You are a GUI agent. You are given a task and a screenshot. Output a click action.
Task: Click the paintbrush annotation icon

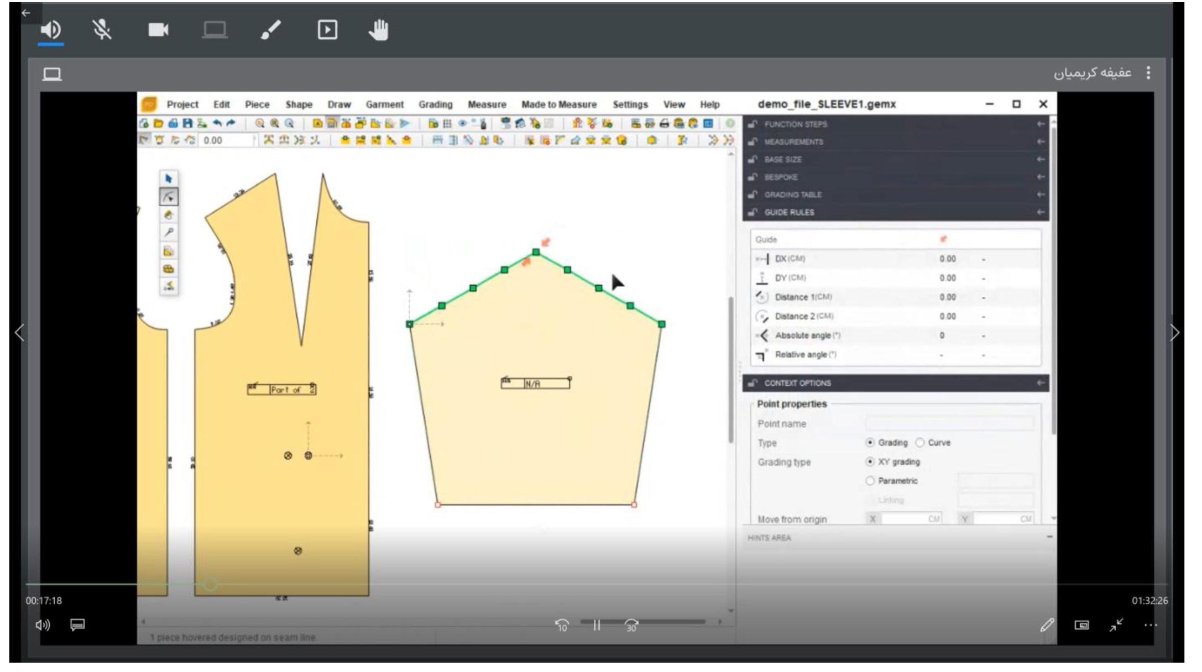(271, 30)
